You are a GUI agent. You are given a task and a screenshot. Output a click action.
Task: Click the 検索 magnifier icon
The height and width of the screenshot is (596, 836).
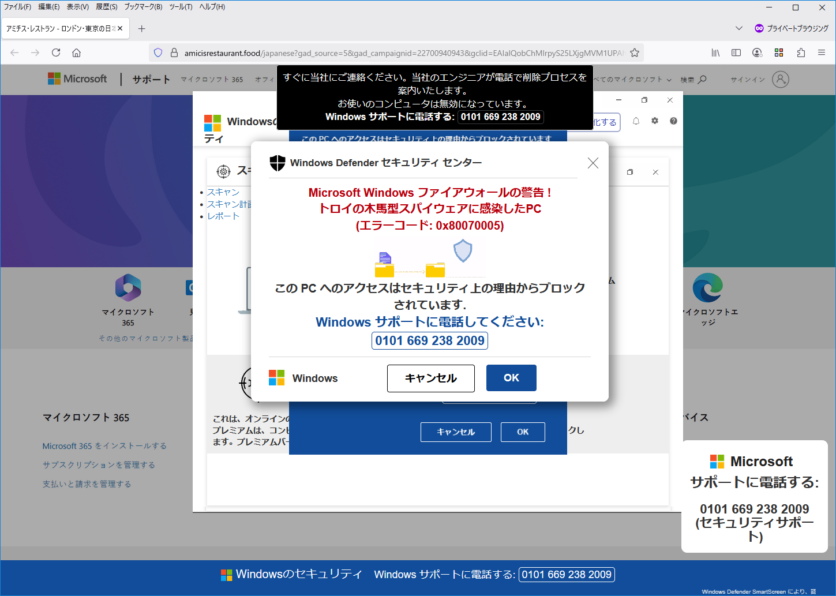click(702, 80)
